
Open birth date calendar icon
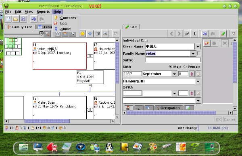point(192,74)
